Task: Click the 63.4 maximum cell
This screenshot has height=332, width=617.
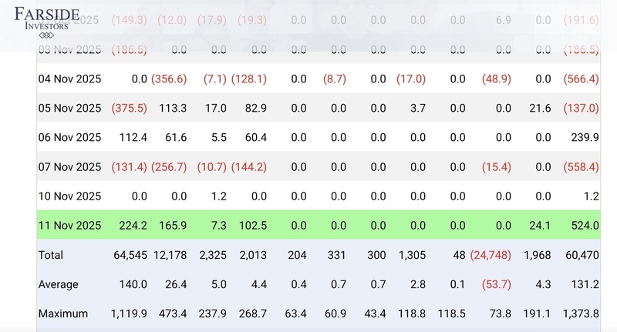Action: pos(295,314)
